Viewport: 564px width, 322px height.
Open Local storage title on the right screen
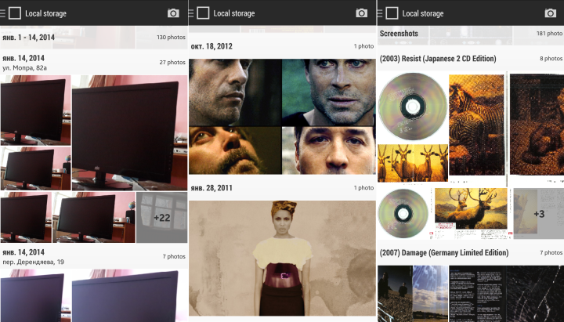[x=423, y=13]
